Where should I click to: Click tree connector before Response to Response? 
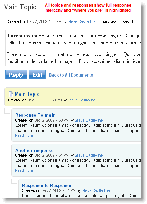[x=14, y=181]
